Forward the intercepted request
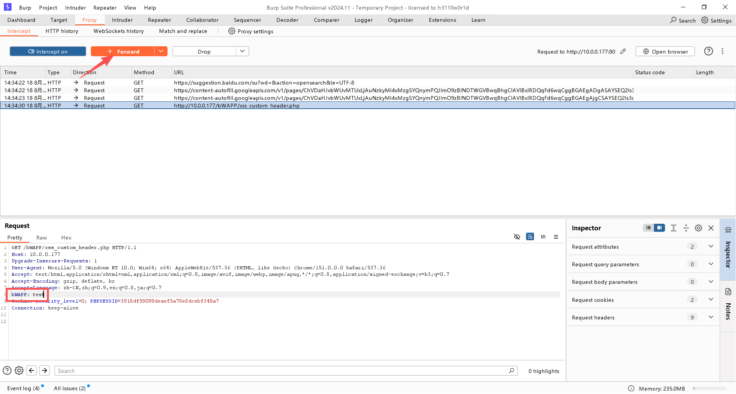 [123, 51]
